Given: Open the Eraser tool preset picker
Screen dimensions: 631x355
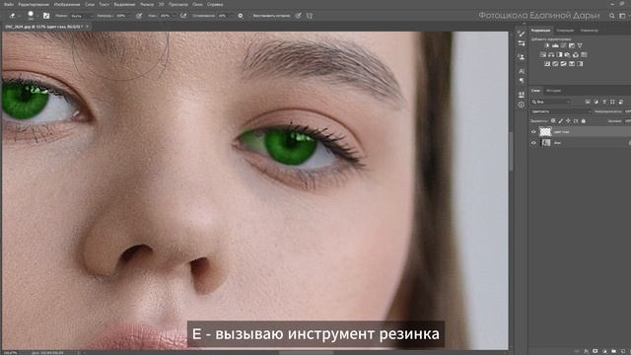Looking at the screenshot, I should (x=14, y=16).
